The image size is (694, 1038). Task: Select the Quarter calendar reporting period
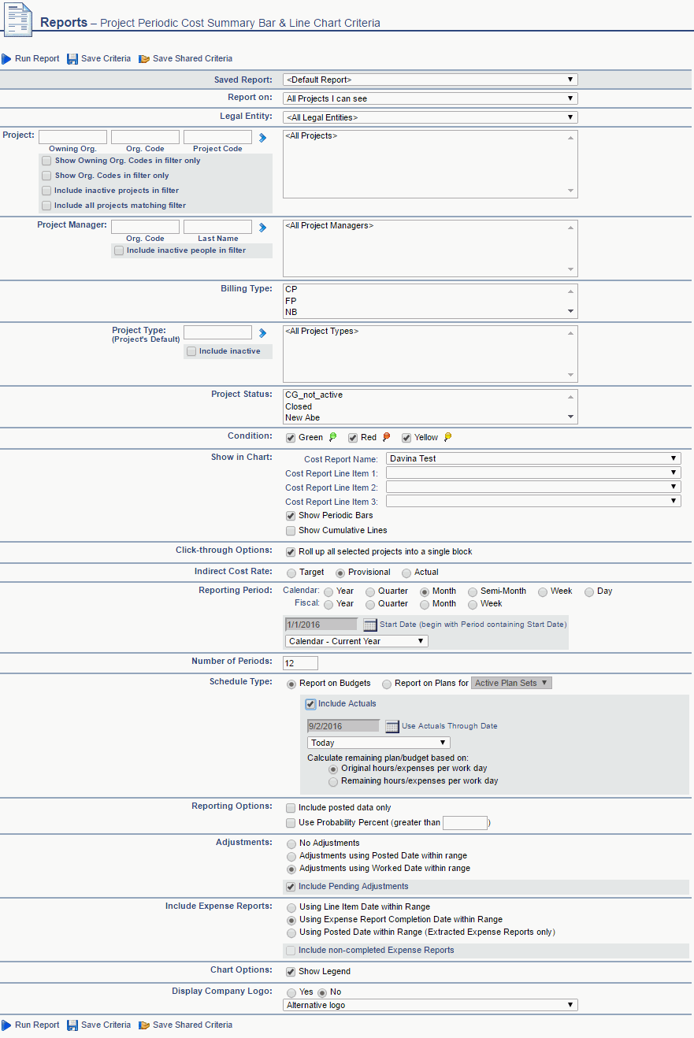(x=371, y=591)
